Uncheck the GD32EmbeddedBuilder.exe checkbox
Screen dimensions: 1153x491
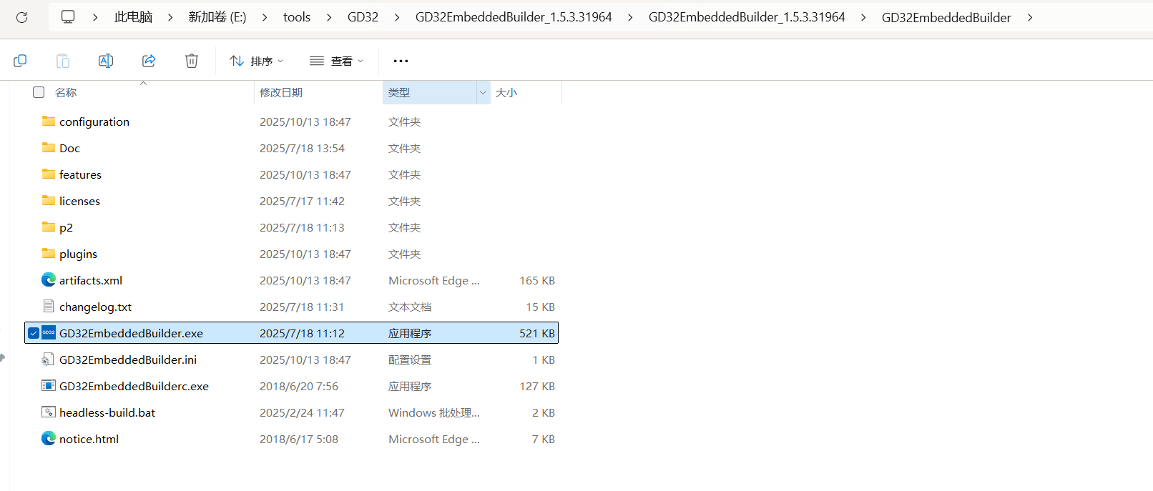click(34, 333)
